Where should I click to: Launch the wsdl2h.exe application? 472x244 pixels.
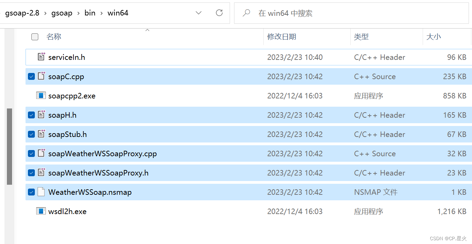41,211
